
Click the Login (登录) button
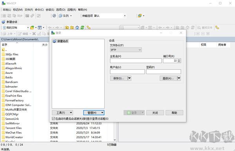(x=132, y=113)
